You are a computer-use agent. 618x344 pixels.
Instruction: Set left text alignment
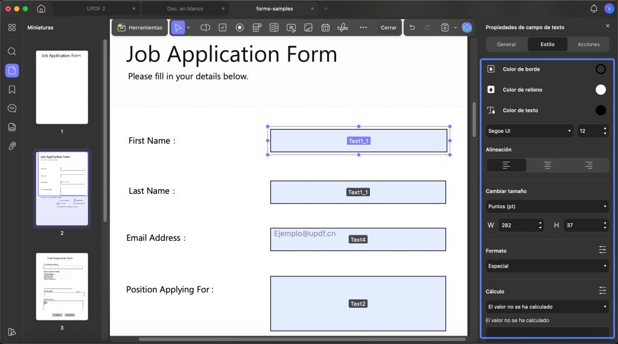pos(506,165)
